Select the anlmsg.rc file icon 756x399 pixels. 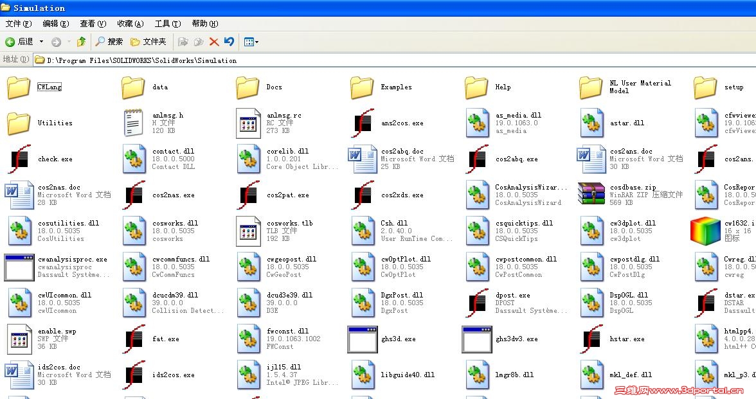(248, 123)
